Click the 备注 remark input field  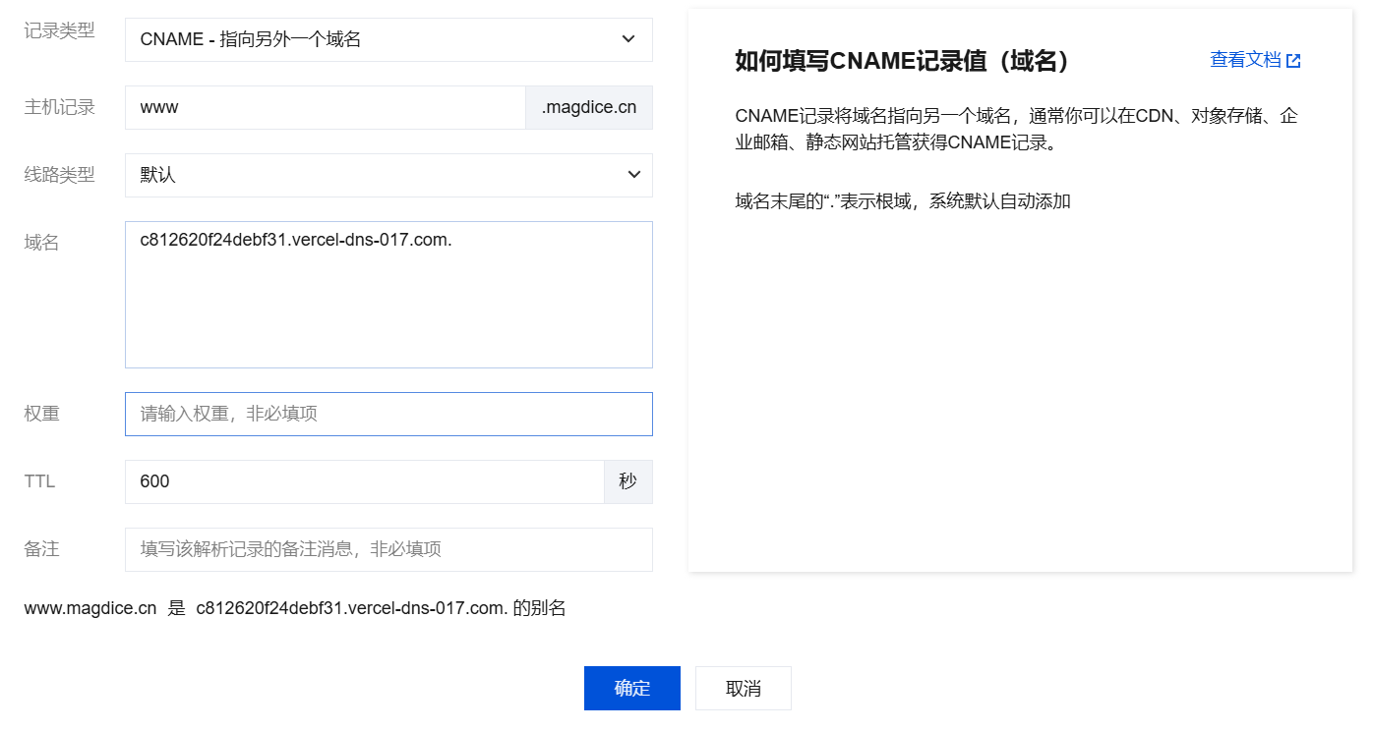coord(388,549)
